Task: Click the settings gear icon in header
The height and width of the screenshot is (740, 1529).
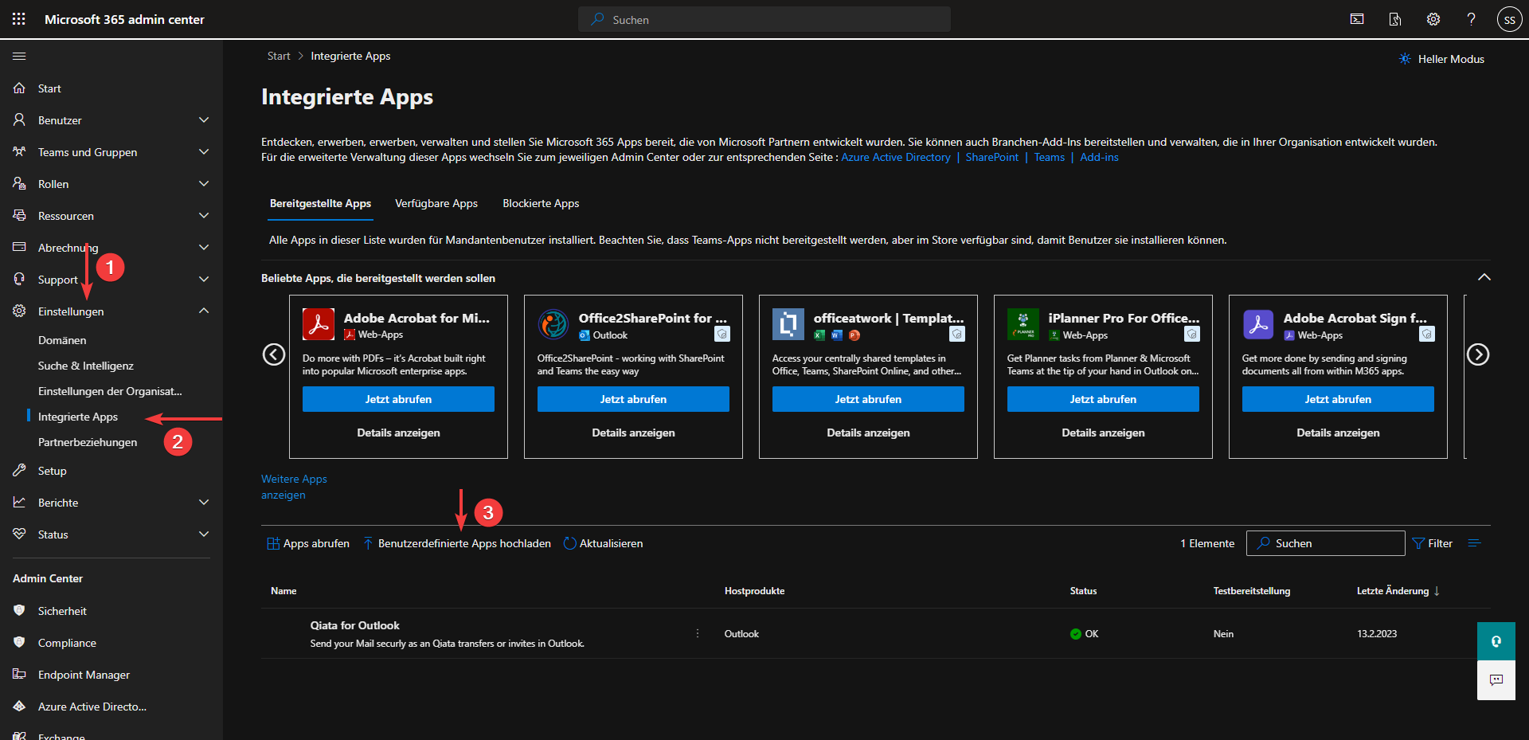Action: tap(1433, 19)
